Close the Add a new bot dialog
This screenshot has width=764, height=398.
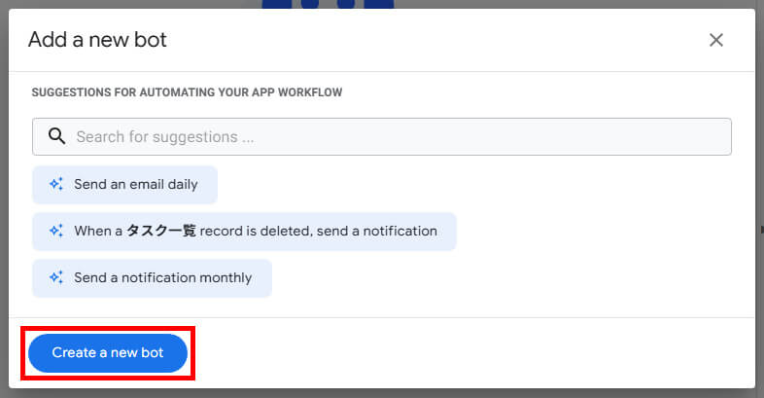point(716,40)
